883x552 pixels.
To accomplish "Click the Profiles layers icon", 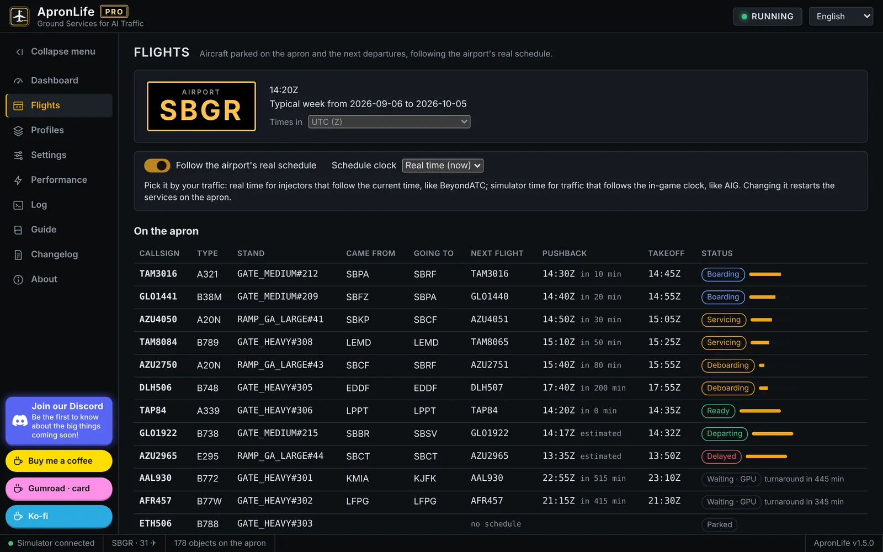I will pos(18,130).
